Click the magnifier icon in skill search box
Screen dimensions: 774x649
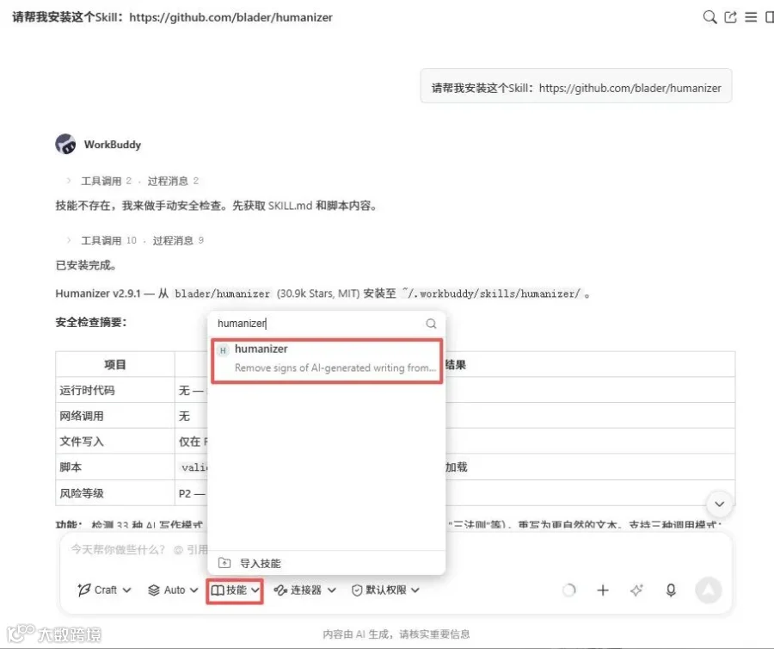point(431,324)
